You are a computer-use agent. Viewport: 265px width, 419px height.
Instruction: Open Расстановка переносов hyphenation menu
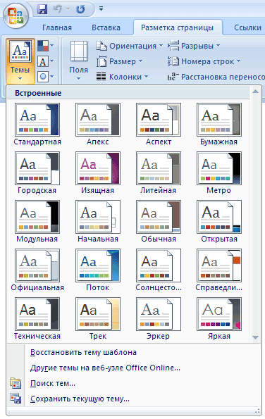point(216,77)
